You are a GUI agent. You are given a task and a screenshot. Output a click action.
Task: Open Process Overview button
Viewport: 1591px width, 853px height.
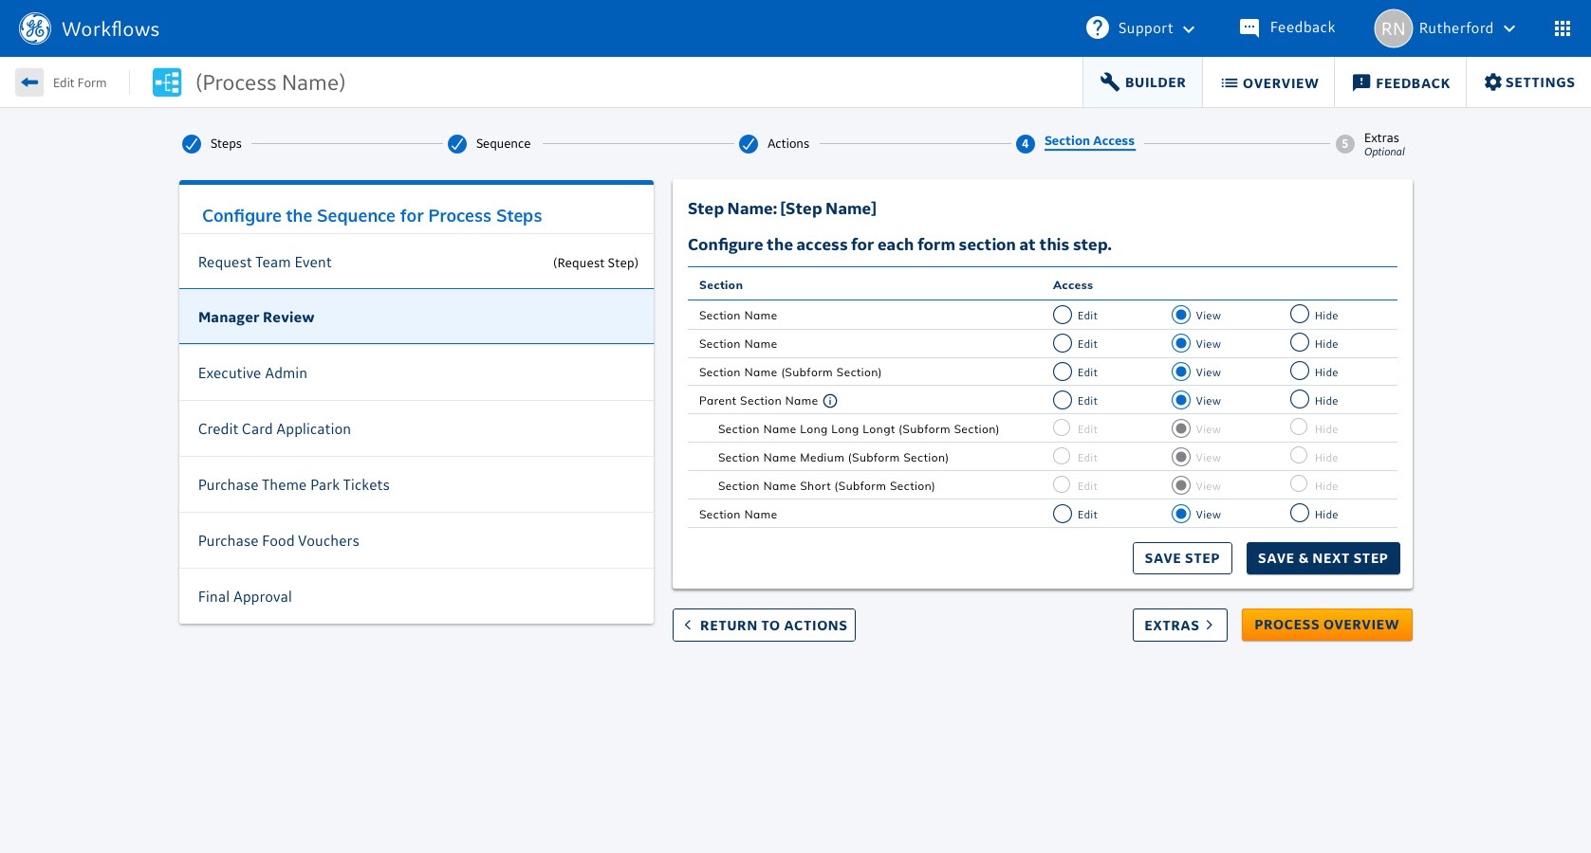coord(1326,625)
